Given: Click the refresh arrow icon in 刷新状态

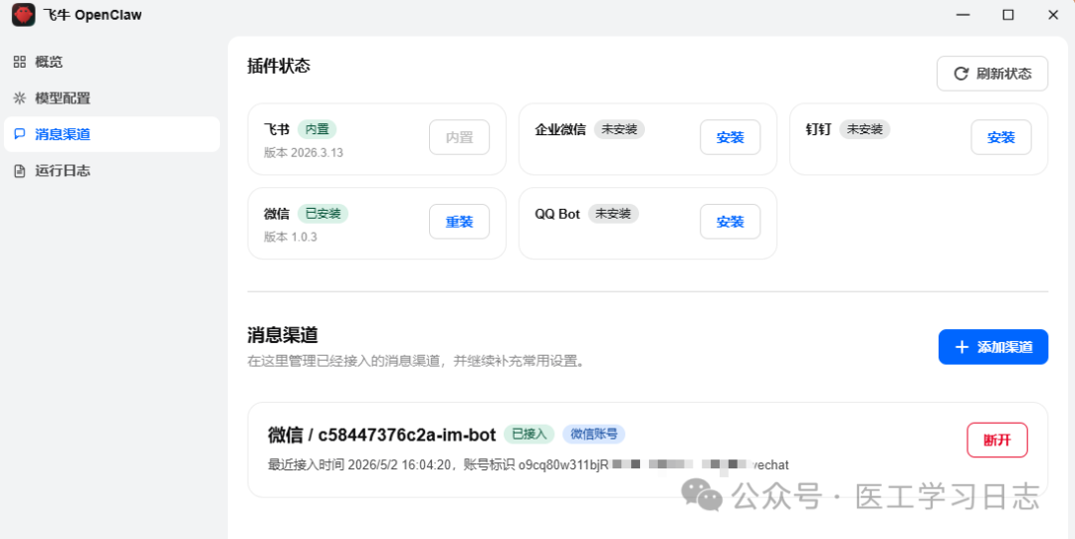Looking at the screenshot, I should point(962,74).
